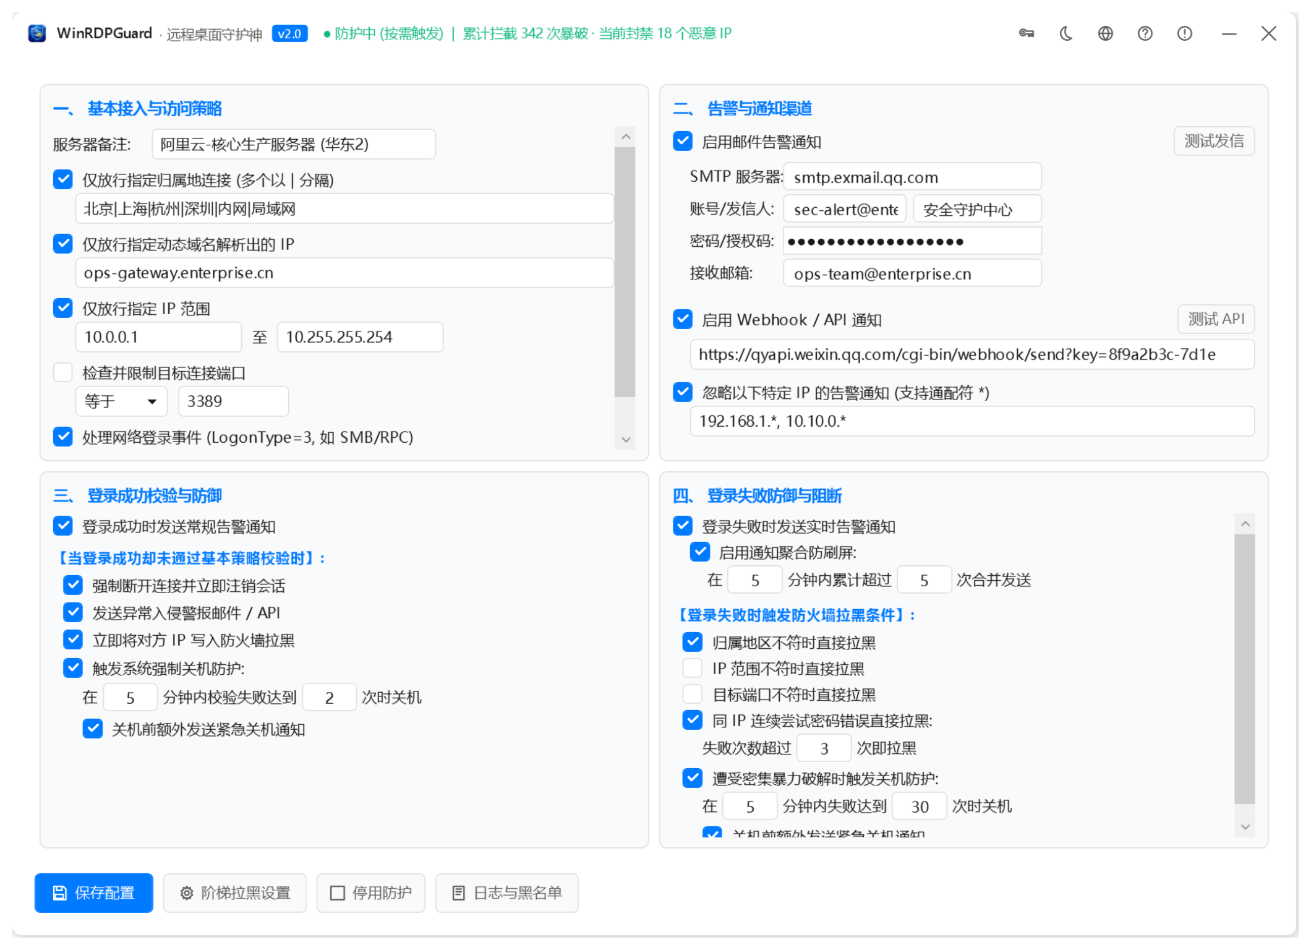Click the 测试发信 button
This screenshot has width=1311, height=950.
pyautogui.click(x=1215, y=141)
